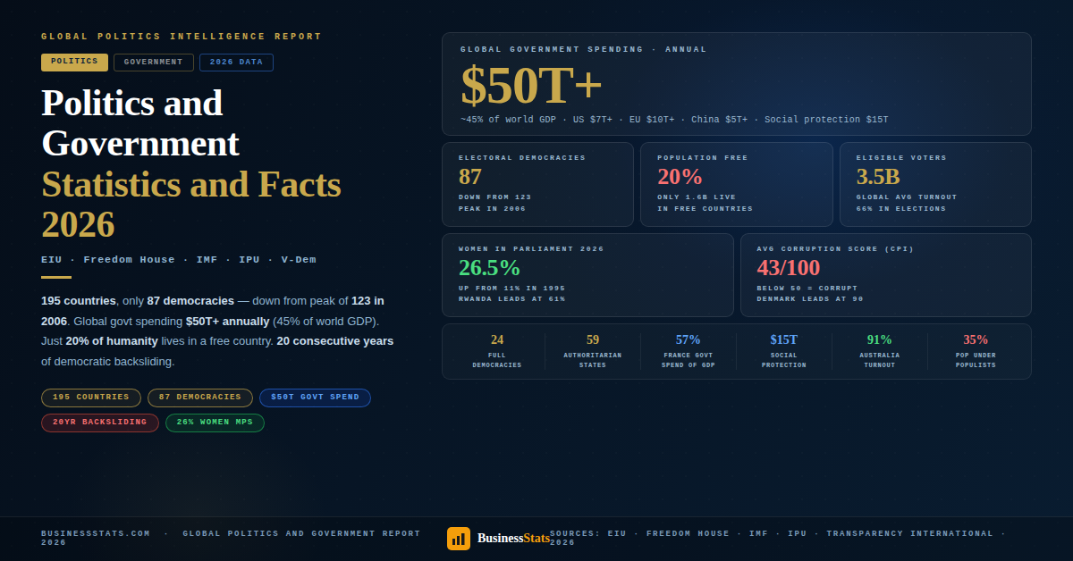Select the Avg Corruption Score card
This screenshot has width=1073, height=561.
pyautogui.click(x=885, y=275)
